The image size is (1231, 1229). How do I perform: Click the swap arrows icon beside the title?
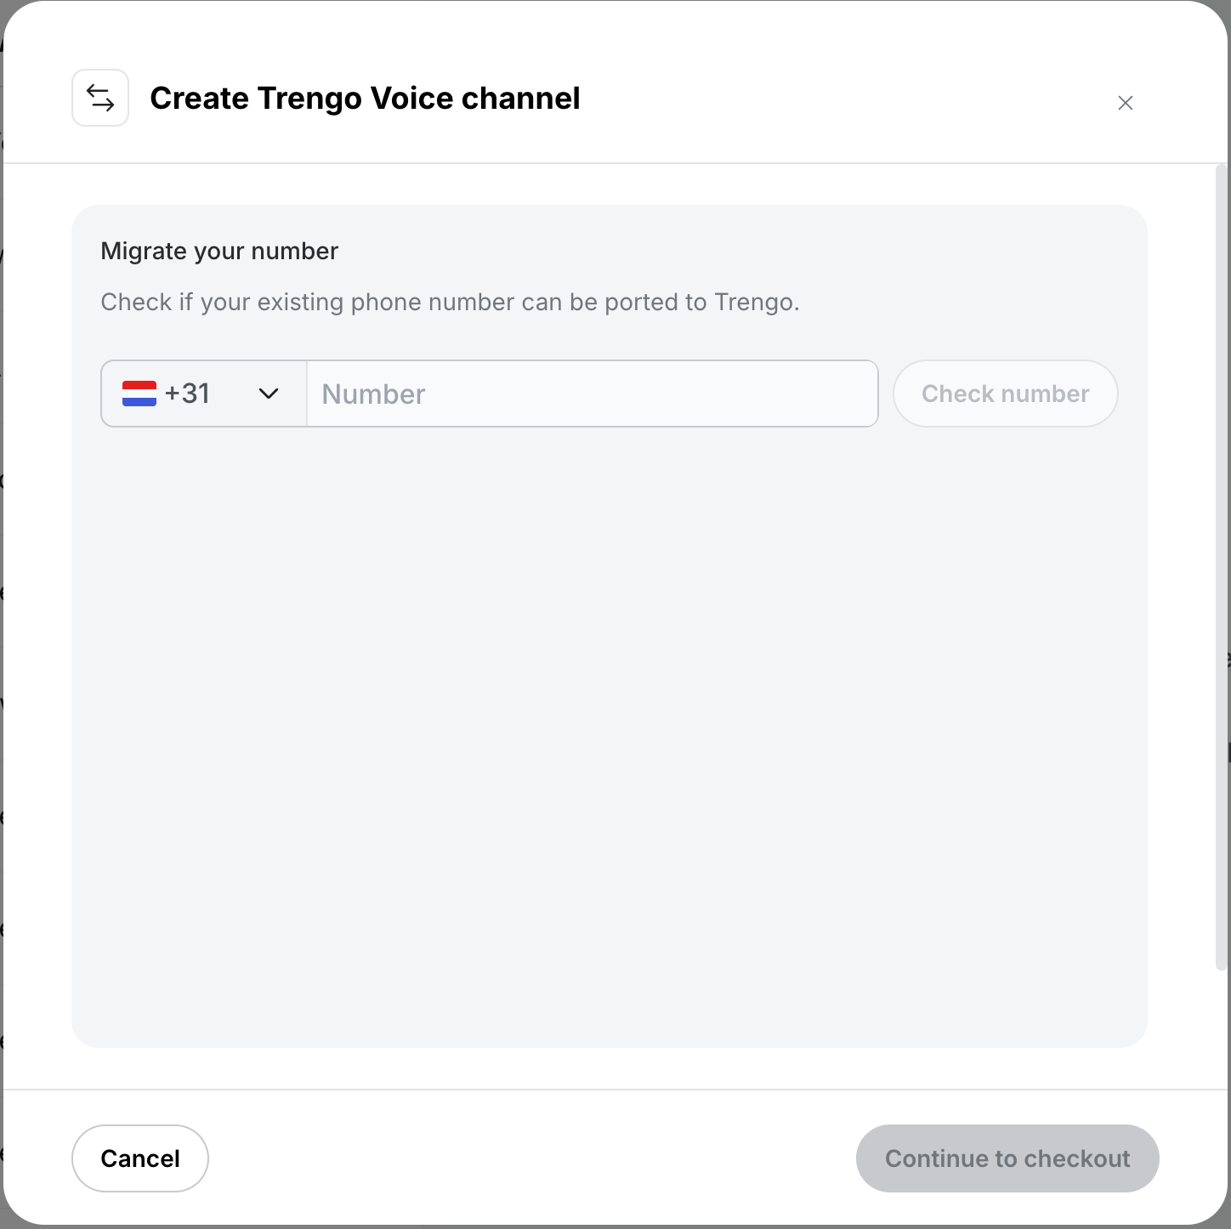100,98
